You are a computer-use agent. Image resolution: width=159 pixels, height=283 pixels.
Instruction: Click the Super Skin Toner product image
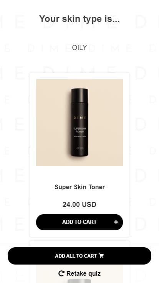79,123
